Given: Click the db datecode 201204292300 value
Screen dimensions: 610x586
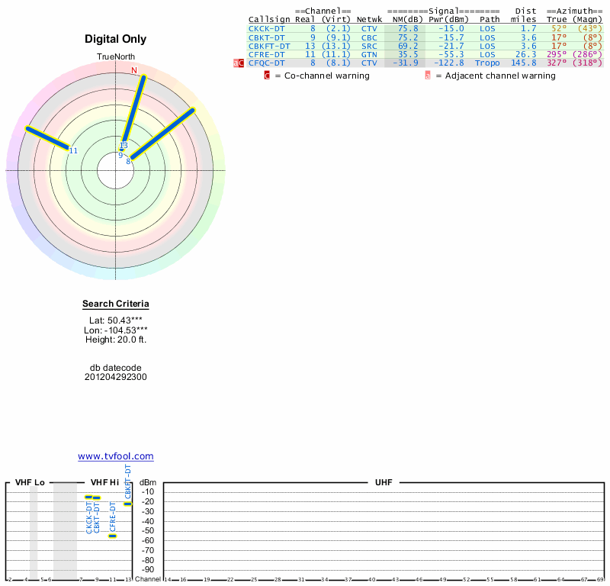Looking at the screenshot, I should point(116,377).
